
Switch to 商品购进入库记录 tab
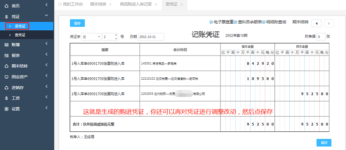click(136, 4)
